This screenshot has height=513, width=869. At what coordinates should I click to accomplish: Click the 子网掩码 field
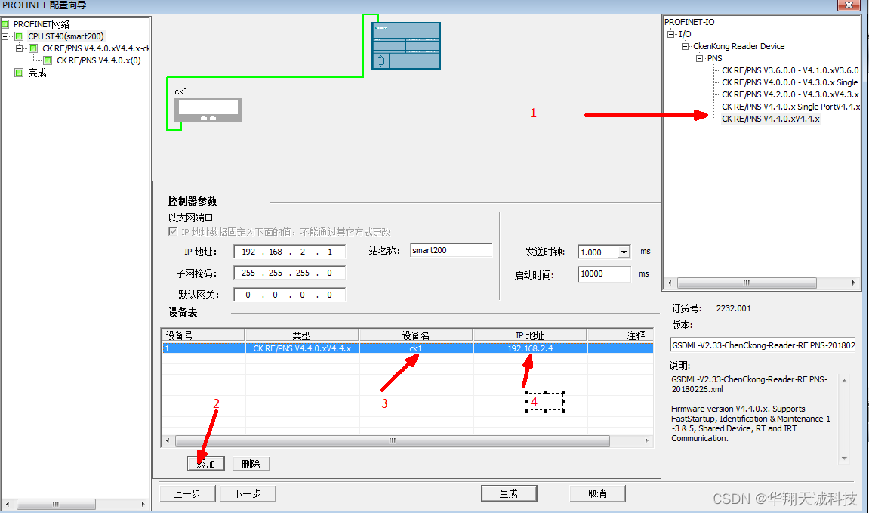[290, 273]
